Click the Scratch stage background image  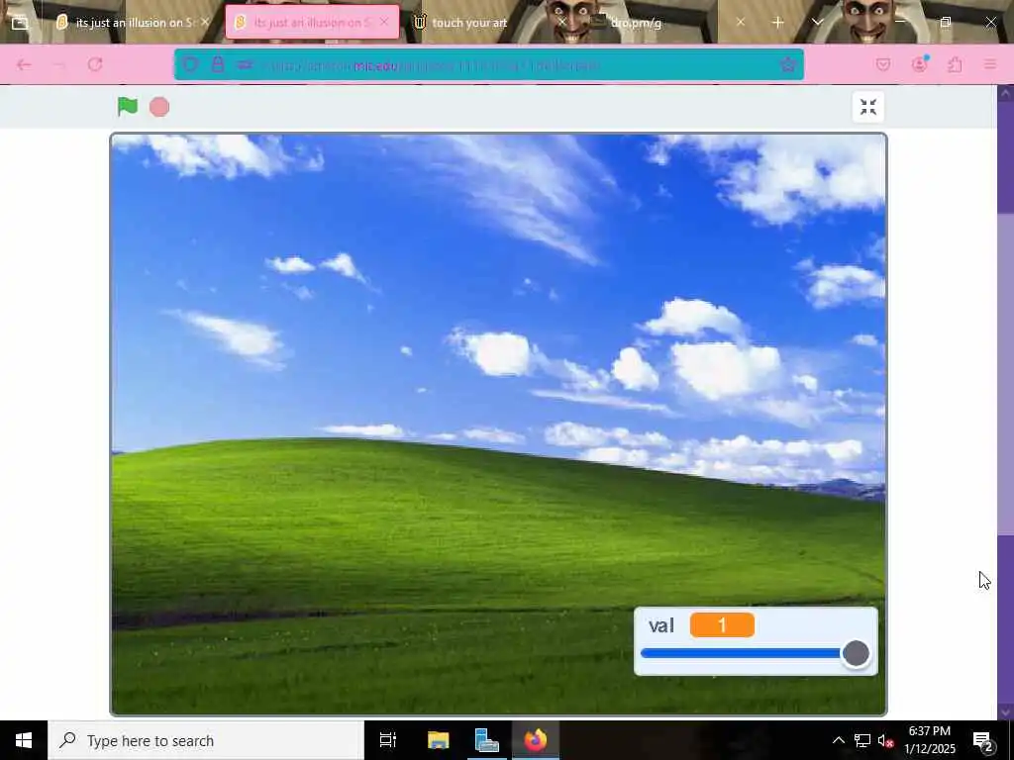(498, 425)
